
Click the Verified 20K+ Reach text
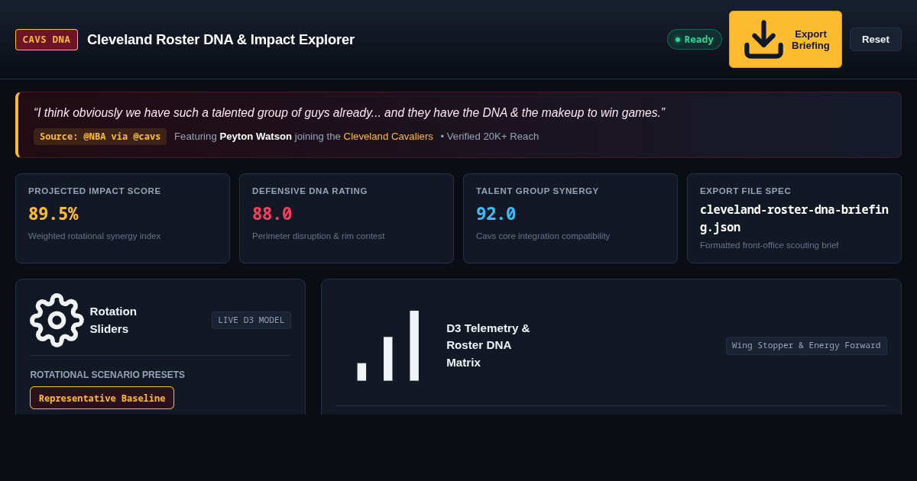[493, 137]
